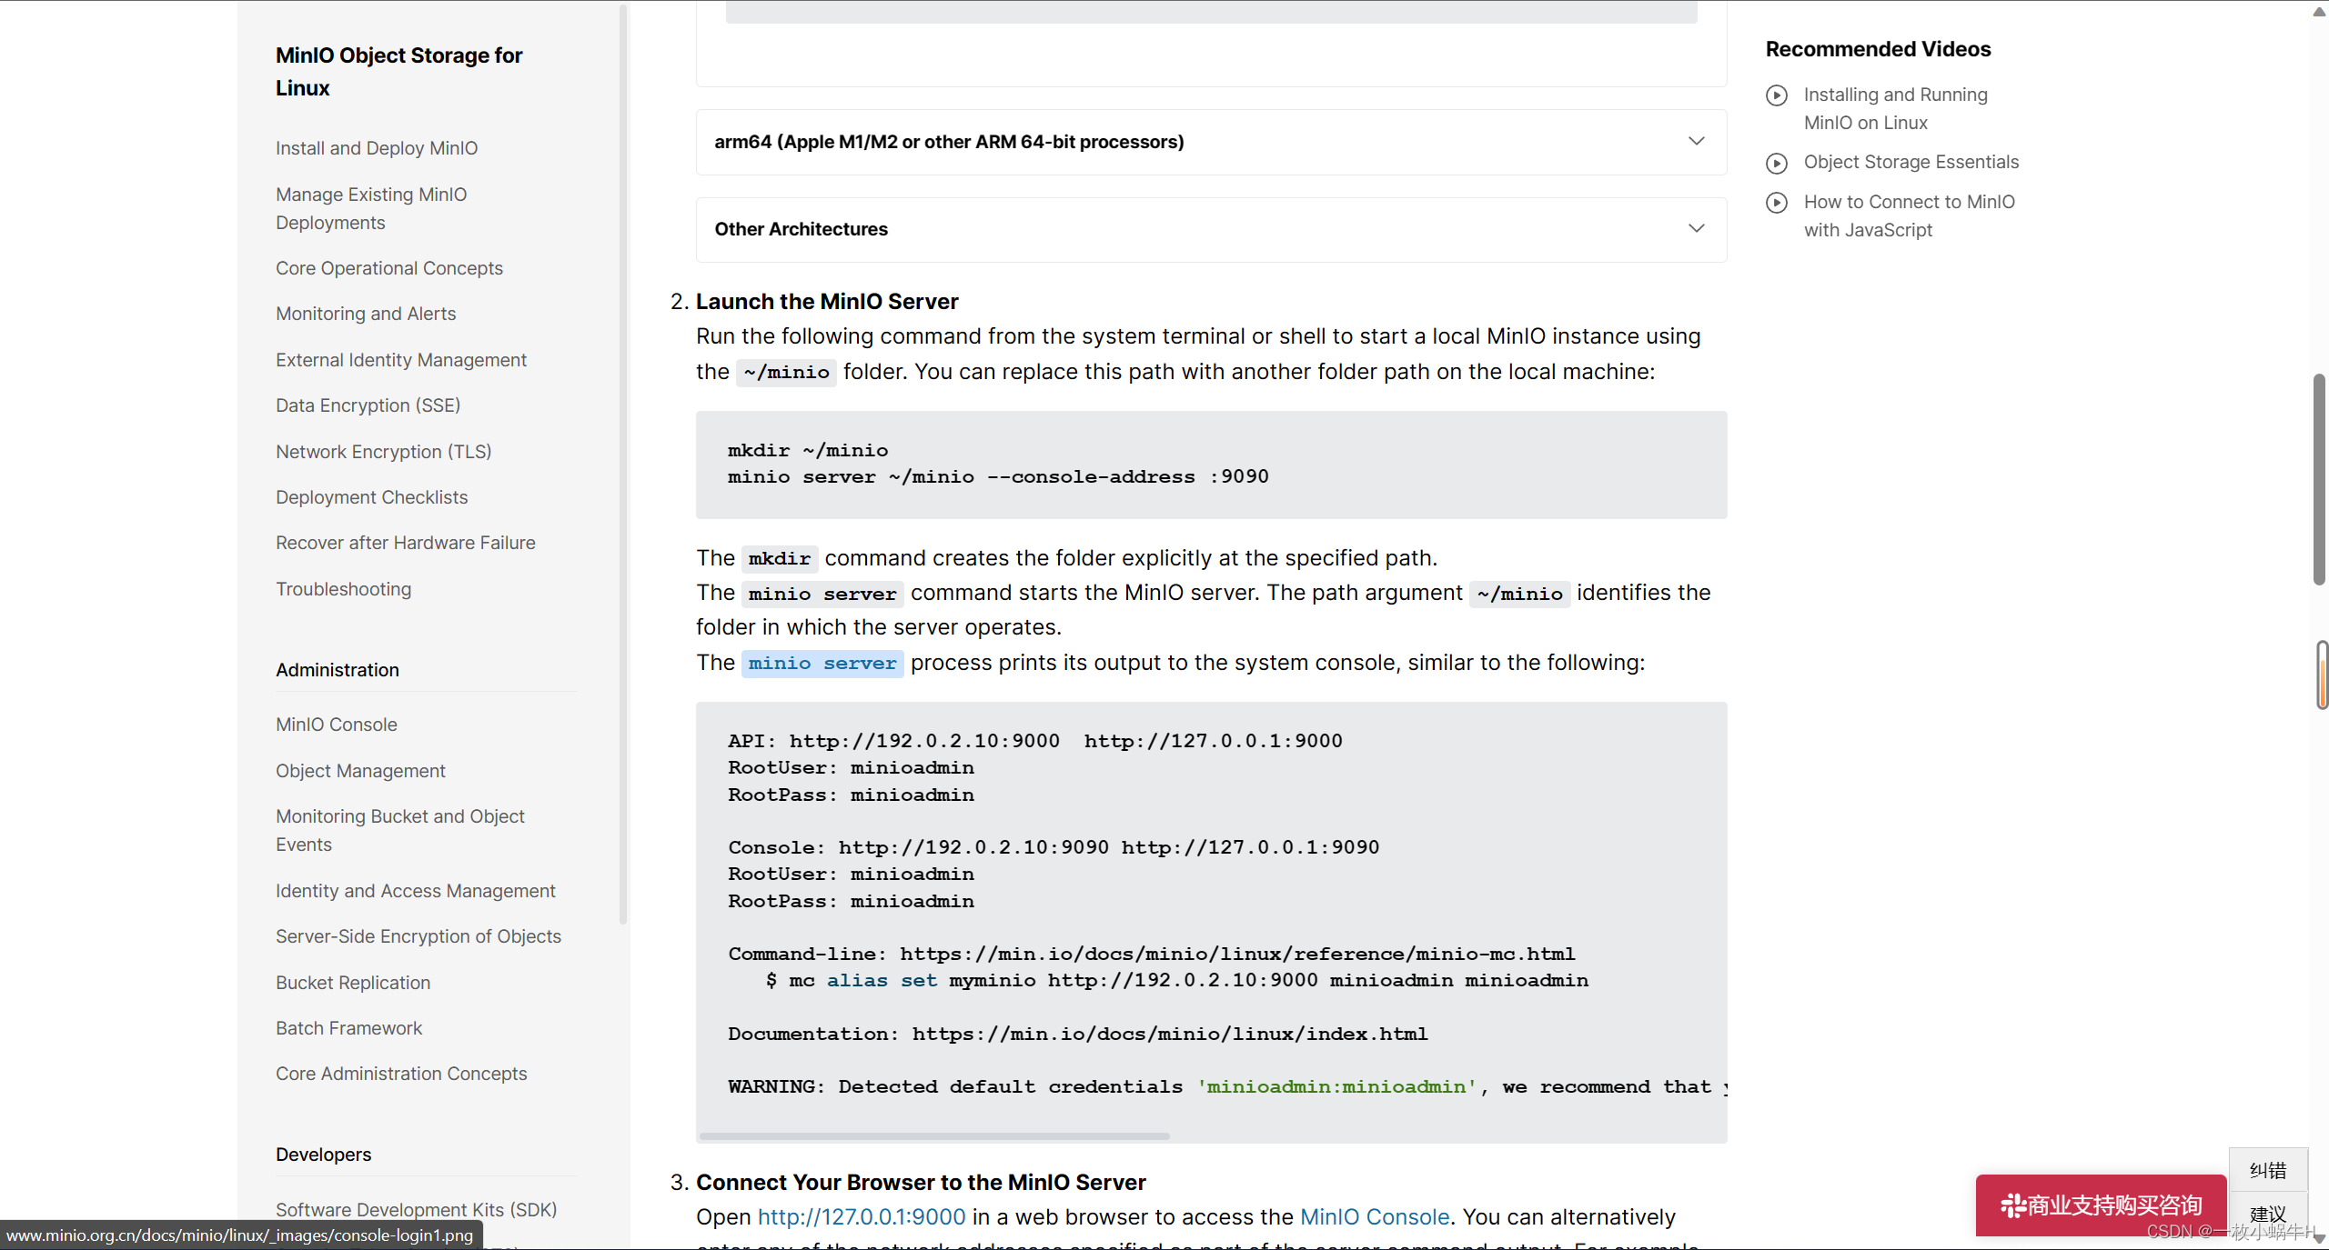Screen dimensions: 2329x1250
Task: Open Install and Deploy MinIO page
Action: click(377, 148)
